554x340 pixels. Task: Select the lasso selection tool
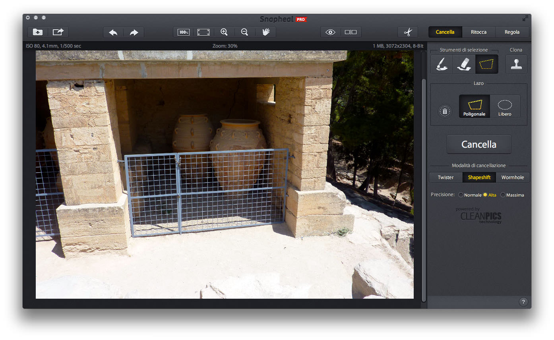coord(487,64)
